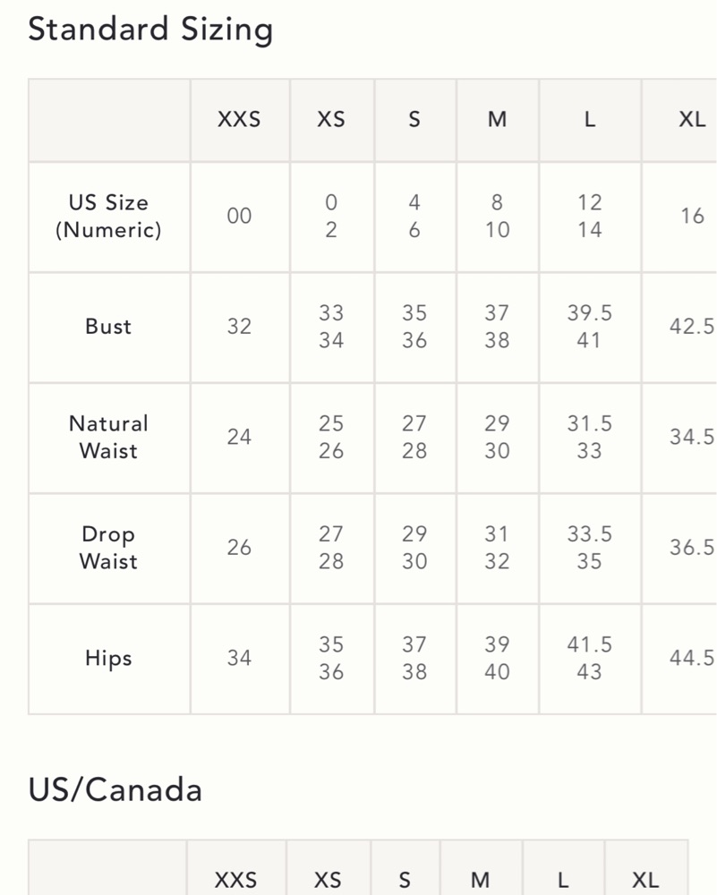Click the XL column header in Standard Sizing
The height and width of the screenshot is (895, 717).
692,119
